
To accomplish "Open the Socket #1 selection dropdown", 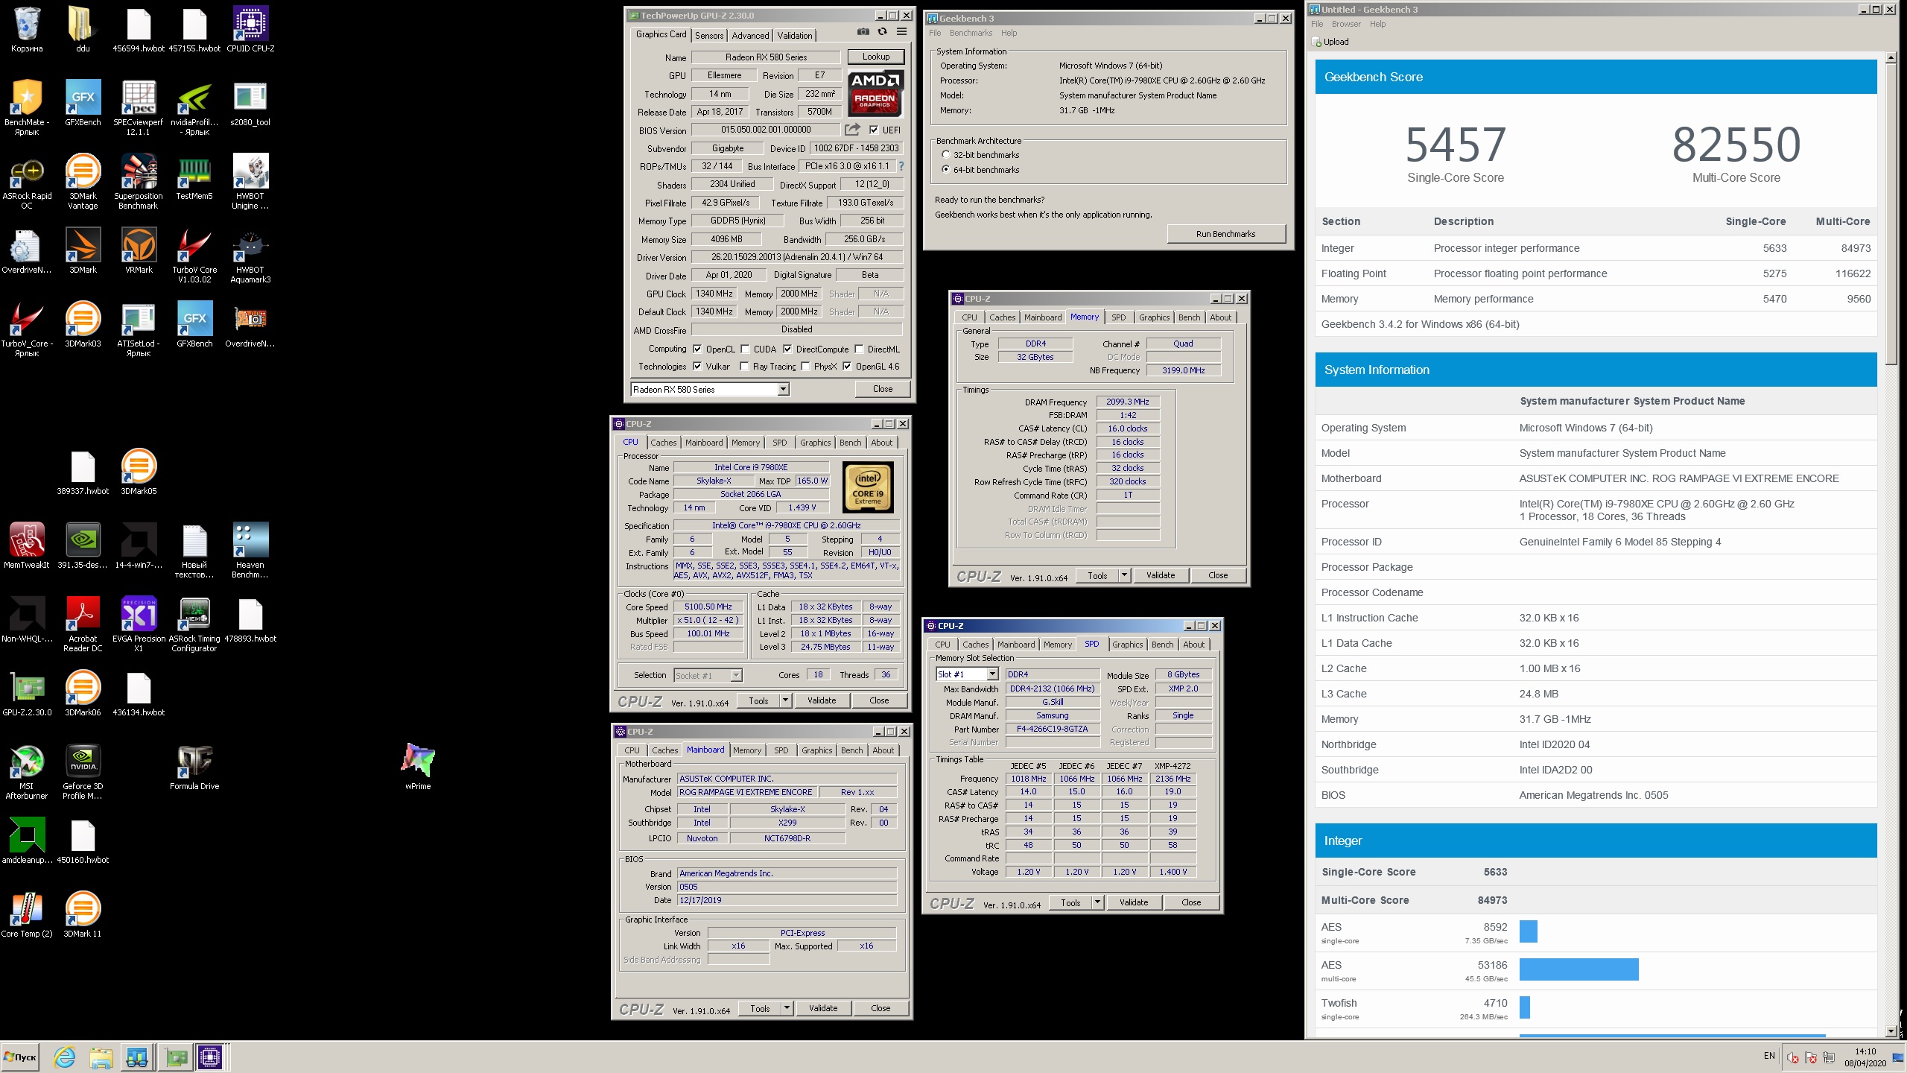I will click(x=736, y=675).
